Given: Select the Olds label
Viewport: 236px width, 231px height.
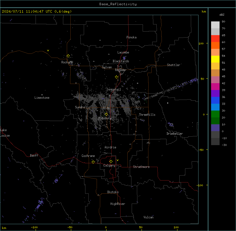Looking at the screenshot, I should coord(106,108).
